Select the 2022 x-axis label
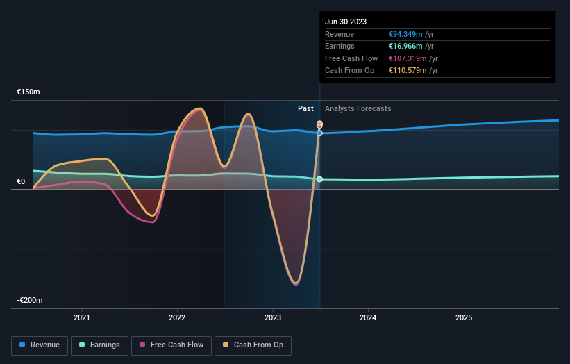 click(177, 318)
